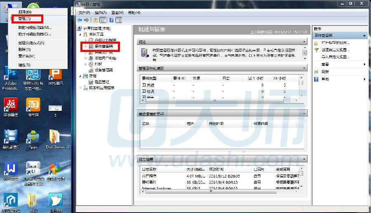Click the Back arrow in the toolbar
371x213 pixels.
pyautogui.click(x=80, y=20)
